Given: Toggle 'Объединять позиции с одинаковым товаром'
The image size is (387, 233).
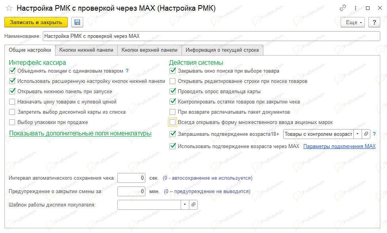Looking at the screenshot, I should click(12, 71).
